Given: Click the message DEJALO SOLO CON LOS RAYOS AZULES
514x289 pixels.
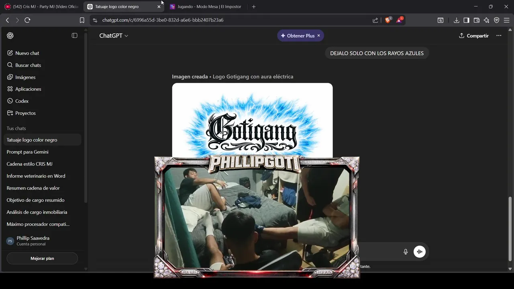Looking at the screenshot, I should click(x=377, y=53).
